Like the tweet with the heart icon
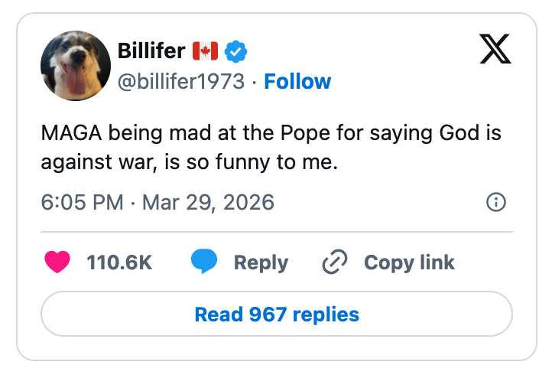Viewport: 552px width, 378px height. [x=57, y=262]
